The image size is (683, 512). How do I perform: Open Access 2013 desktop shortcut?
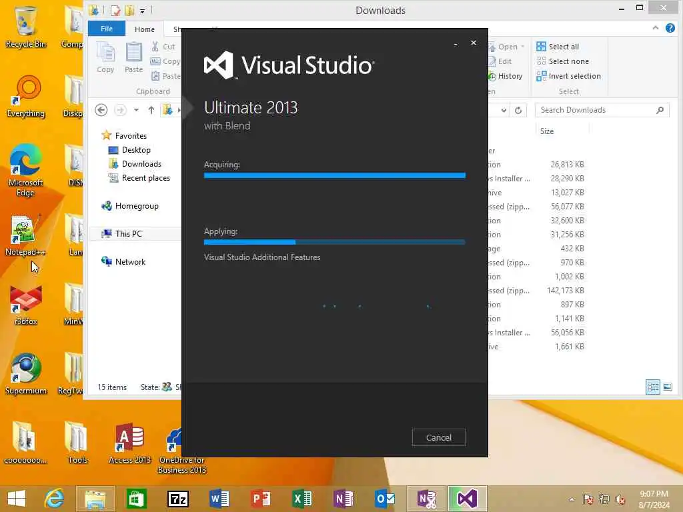click(129, 443)
